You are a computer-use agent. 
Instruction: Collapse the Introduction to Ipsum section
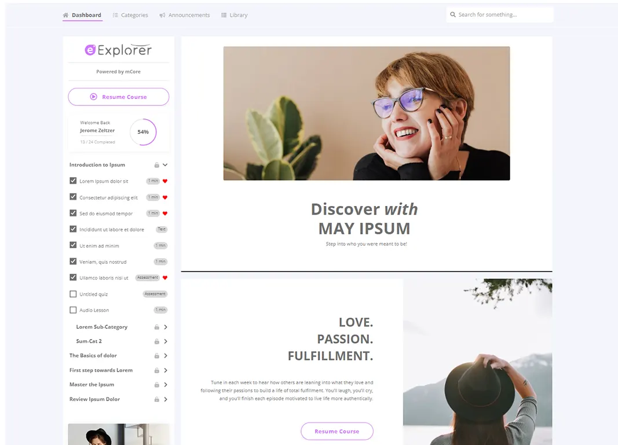(x=165, y=165)
